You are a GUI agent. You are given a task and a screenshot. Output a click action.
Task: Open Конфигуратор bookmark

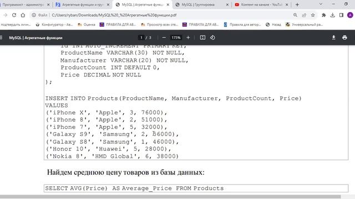click(54, 24)
